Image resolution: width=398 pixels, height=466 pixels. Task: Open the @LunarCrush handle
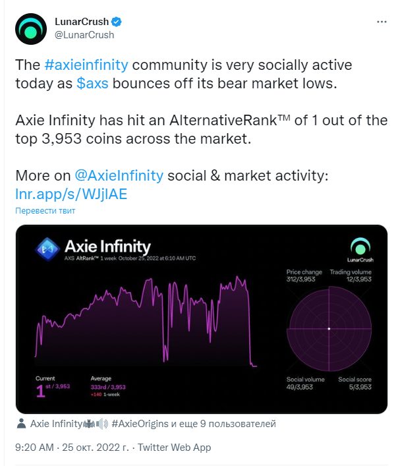[x=84, y=35]
